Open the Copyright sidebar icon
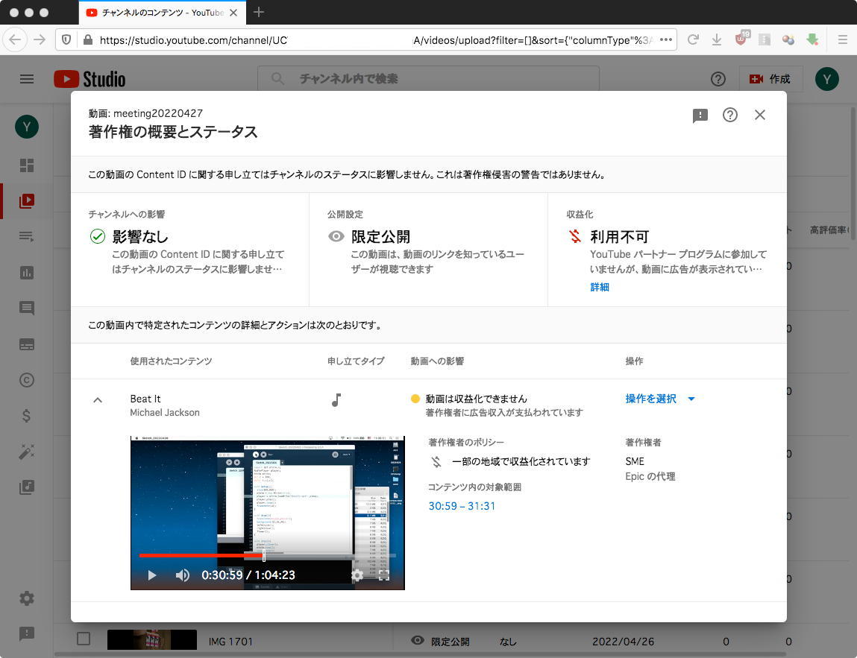 click(27, 380)
